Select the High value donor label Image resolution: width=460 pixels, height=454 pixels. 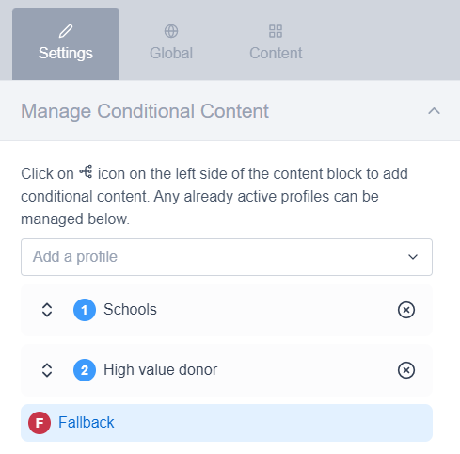160,369
